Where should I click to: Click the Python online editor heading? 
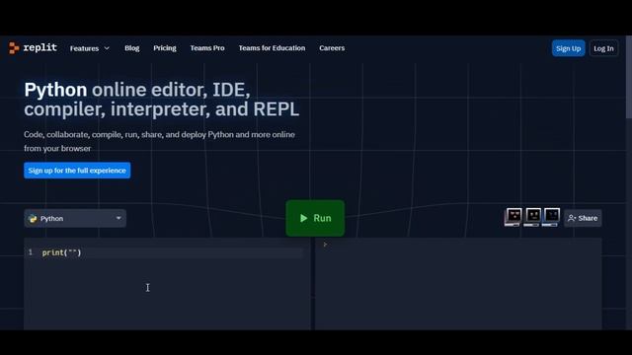(161, 99)
